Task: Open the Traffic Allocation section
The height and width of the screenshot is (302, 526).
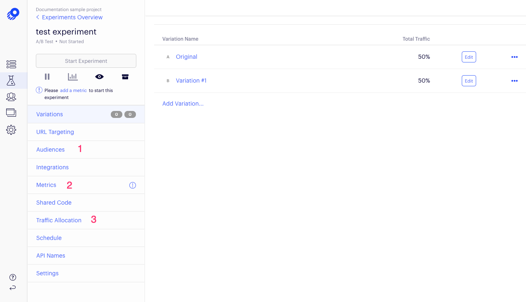Action: pos(86,220)
